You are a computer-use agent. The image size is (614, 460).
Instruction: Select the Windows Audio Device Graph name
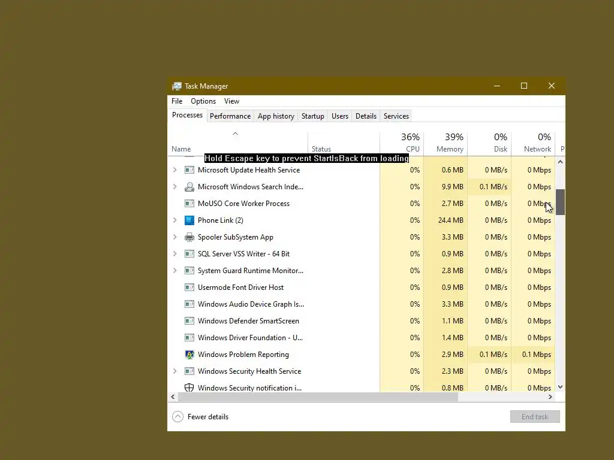click(x=251, y=304)
